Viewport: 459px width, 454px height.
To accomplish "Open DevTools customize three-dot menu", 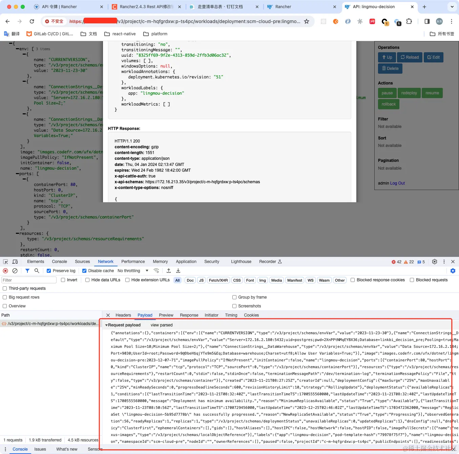I will [444, 262].
